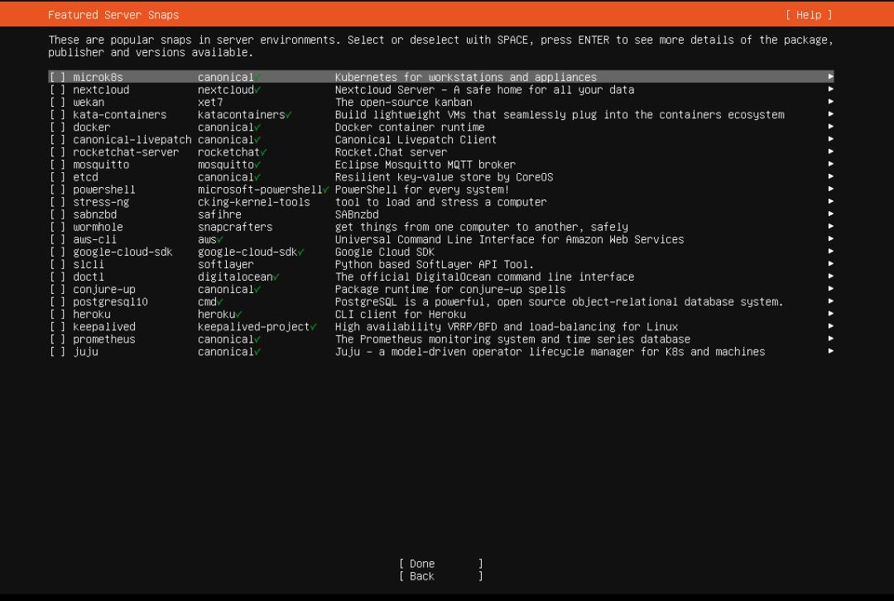Select "Resilient key-value store by CoreOS"
The height and width of the screenshot is (601, 894).
(x=445, y=177)
